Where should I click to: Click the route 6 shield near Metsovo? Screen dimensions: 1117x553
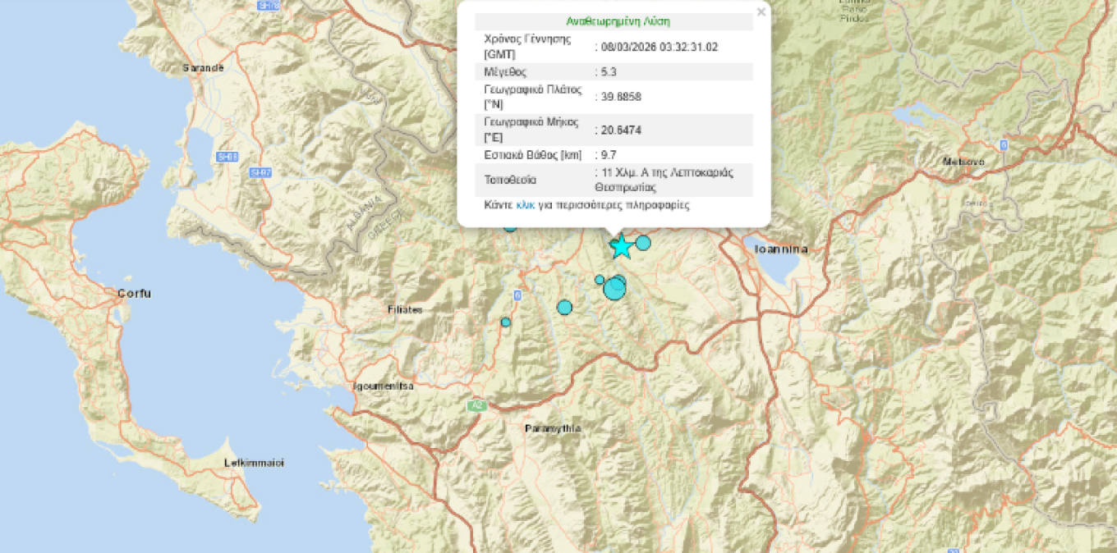click(1003, 144)
